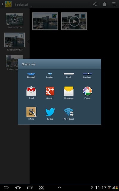Go back with the top-left arrow

tap(3, 4)
